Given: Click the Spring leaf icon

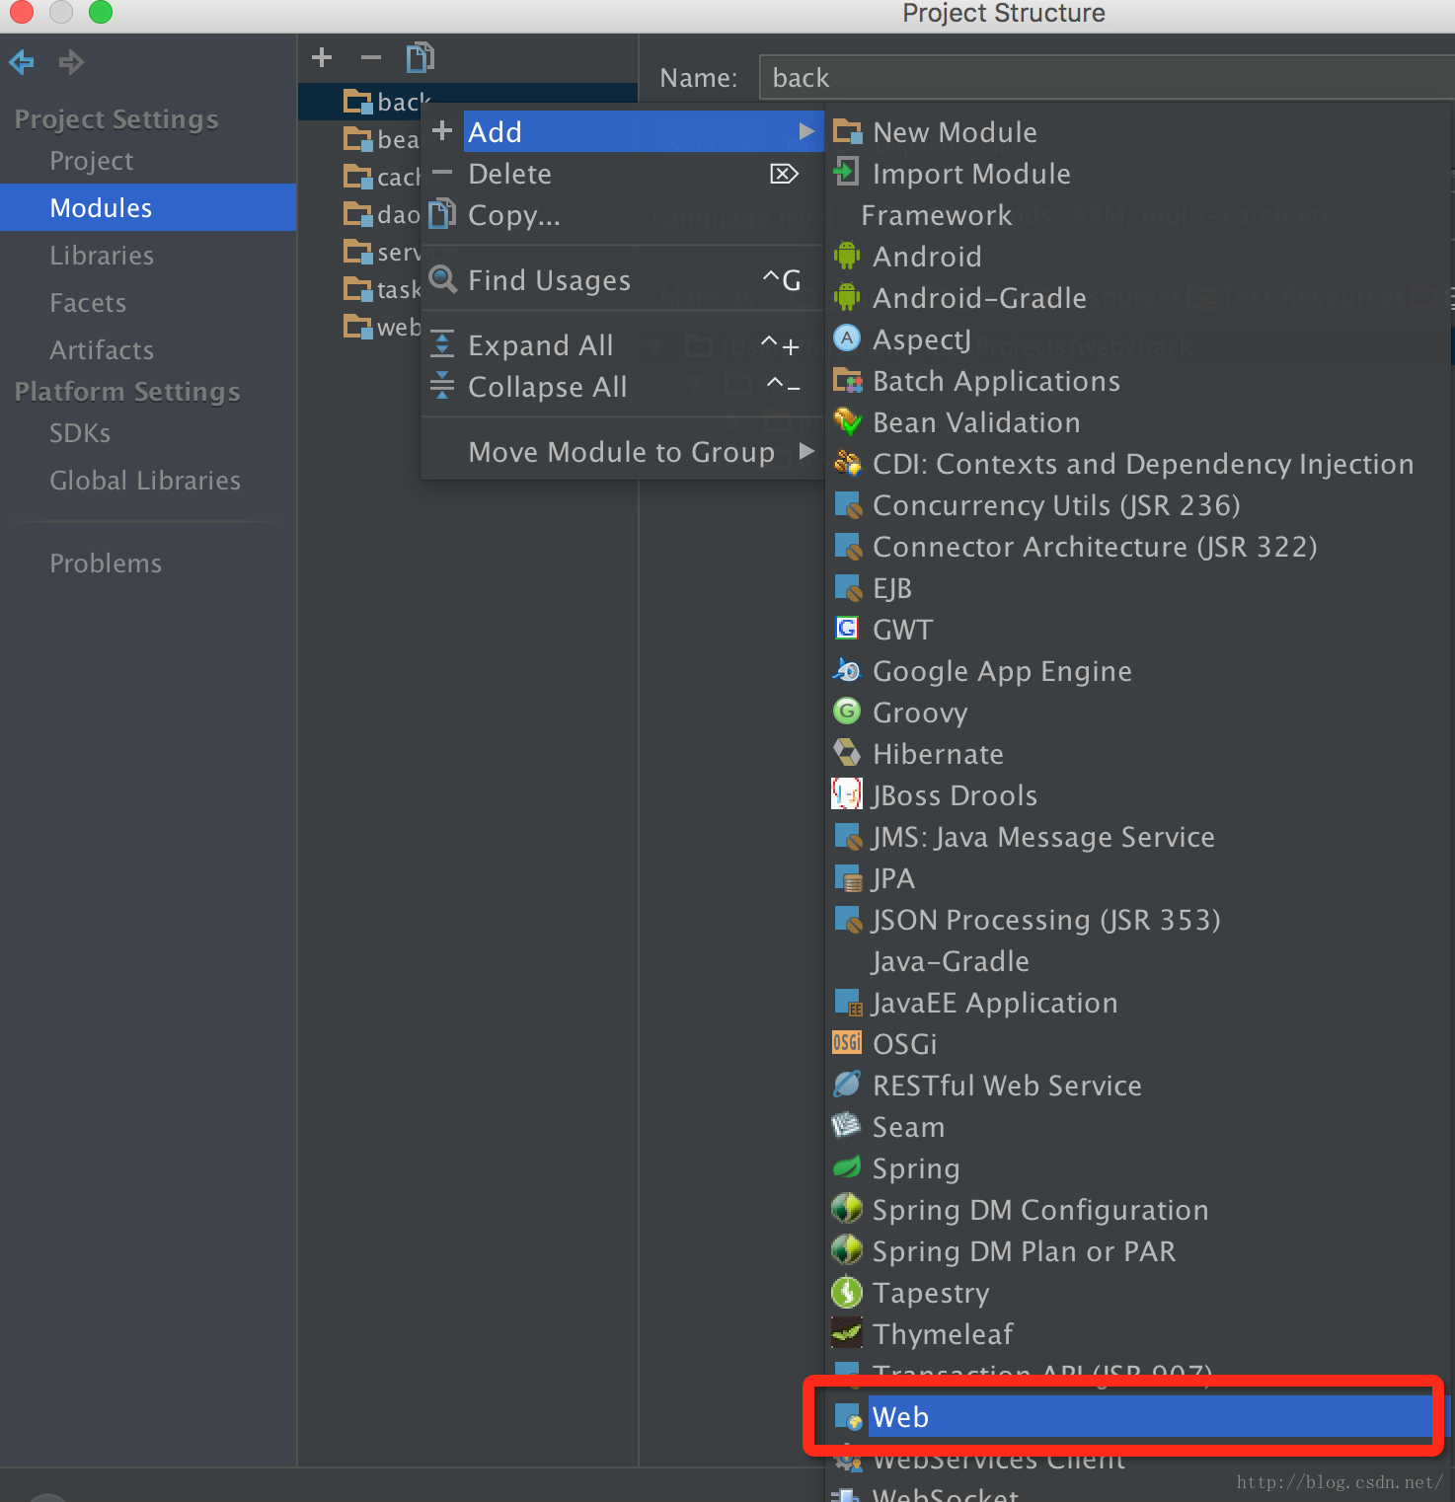Looking at the screenshot, I should (847, 1167).
